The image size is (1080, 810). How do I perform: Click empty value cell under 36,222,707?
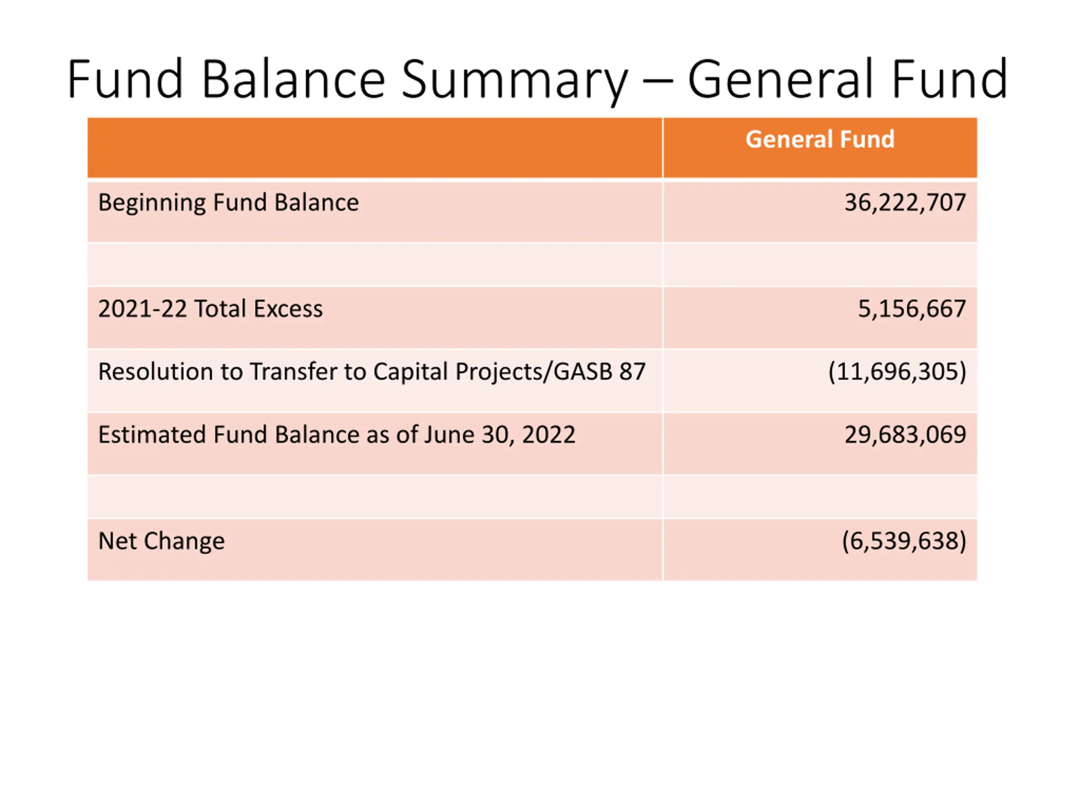[820, 265]
